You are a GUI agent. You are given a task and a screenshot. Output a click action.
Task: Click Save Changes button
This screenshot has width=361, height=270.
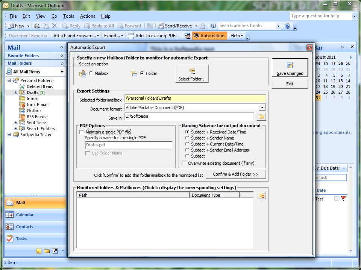[290, 68]
